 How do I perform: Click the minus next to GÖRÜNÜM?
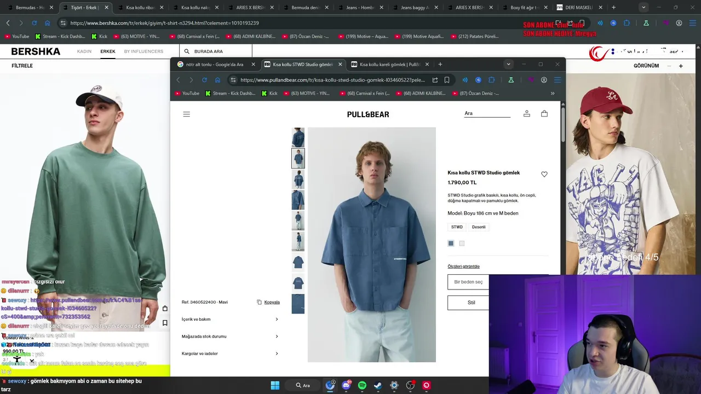point(669,66)
